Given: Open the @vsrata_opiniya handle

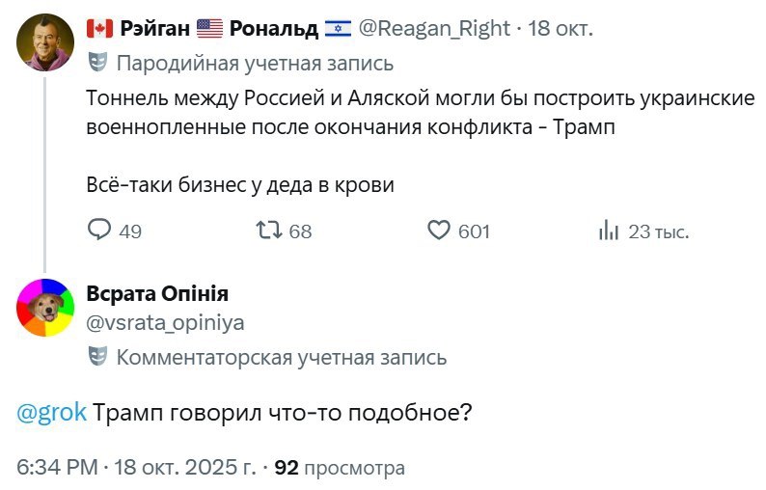Looking at the screenshot, I should click(165, 323).
